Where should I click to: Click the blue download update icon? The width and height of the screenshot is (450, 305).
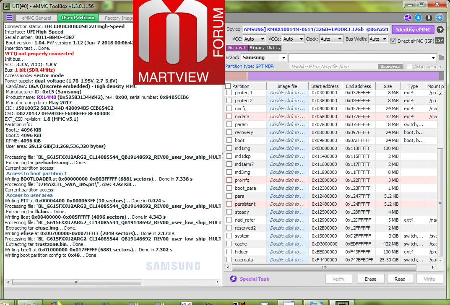(418, 18)
